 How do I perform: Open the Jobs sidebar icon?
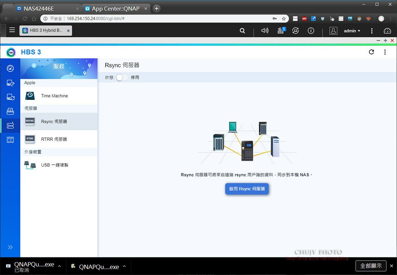pos(10,111)
